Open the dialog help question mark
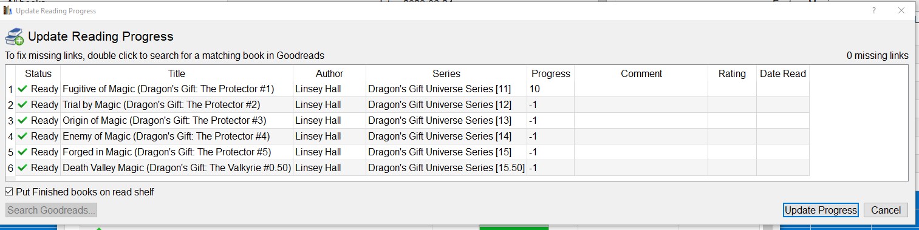The image size is (919, 230). pos(873,10)
